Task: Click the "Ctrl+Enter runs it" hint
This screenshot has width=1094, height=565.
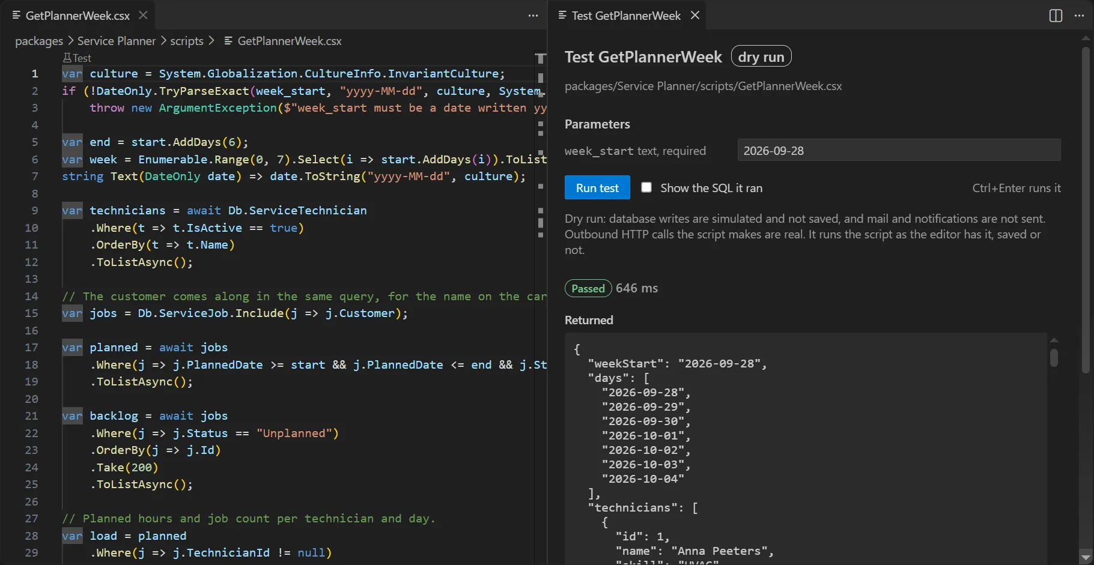Action: [x=1017, y=188]
